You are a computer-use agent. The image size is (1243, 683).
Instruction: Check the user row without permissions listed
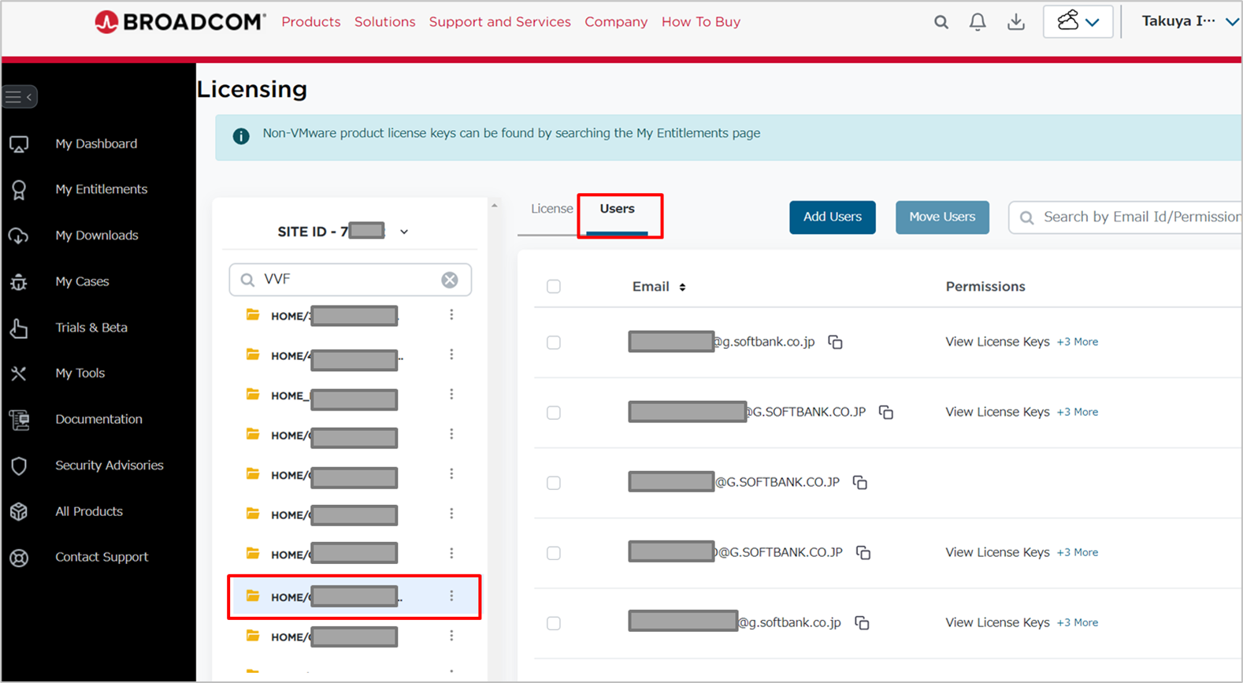coord(554,483)
